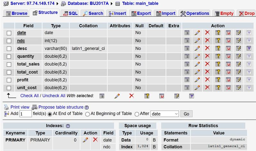Screen dimensions: 256x151
Task: Tick the checkbox for the date field
Action: (9, 33)
